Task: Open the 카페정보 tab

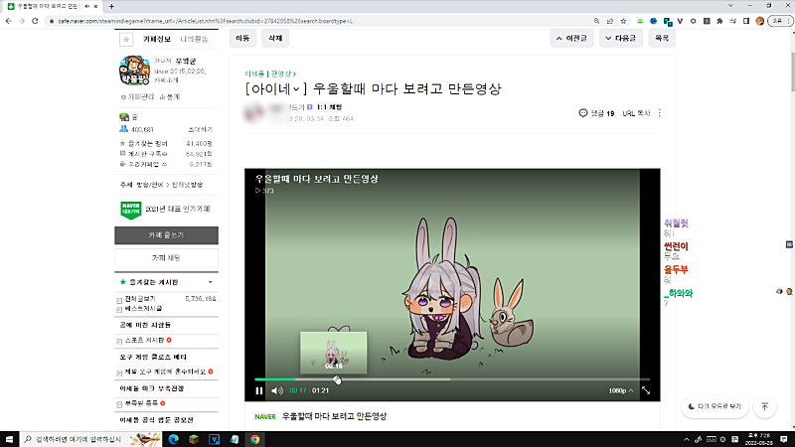Action: [157, 39]
